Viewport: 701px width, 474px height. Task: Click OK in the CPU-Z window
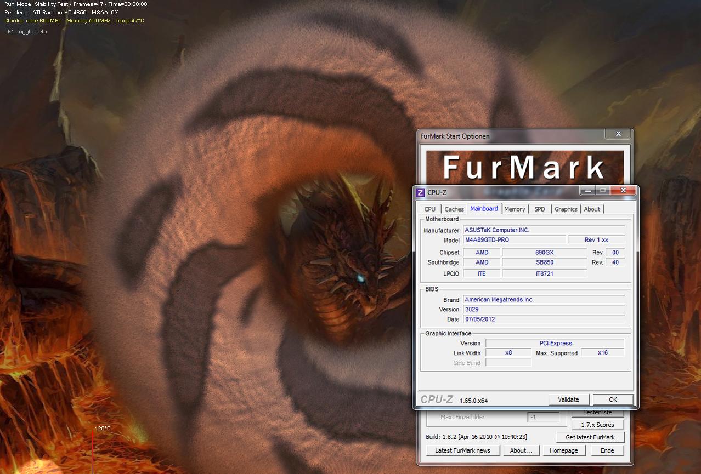613,399
